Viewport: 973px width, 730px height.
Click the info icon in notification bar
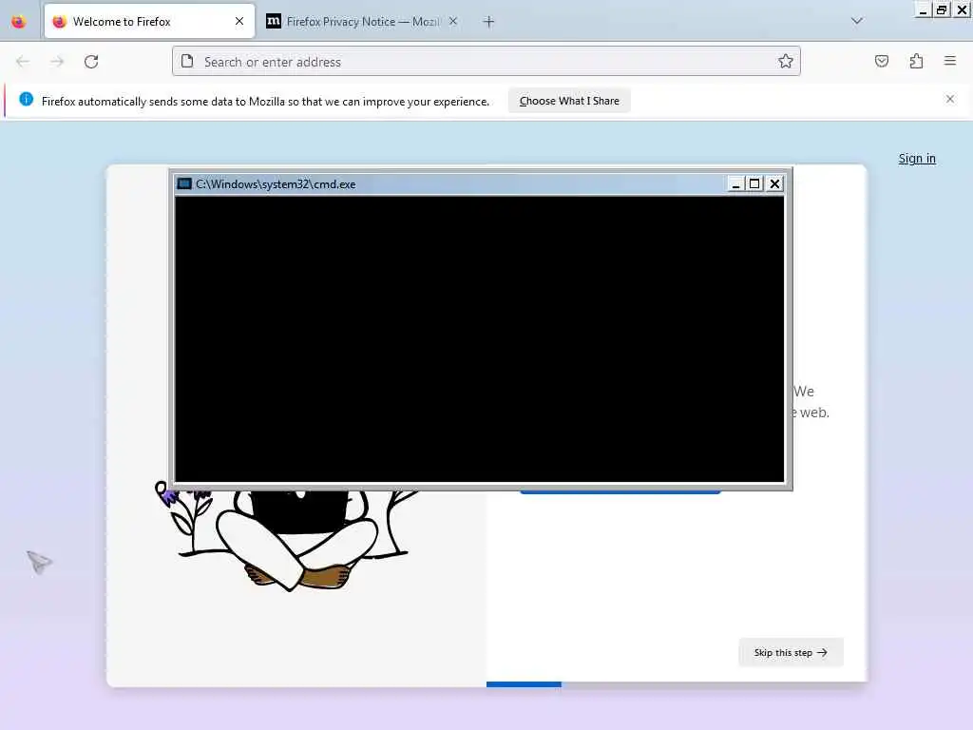point(26,99)
